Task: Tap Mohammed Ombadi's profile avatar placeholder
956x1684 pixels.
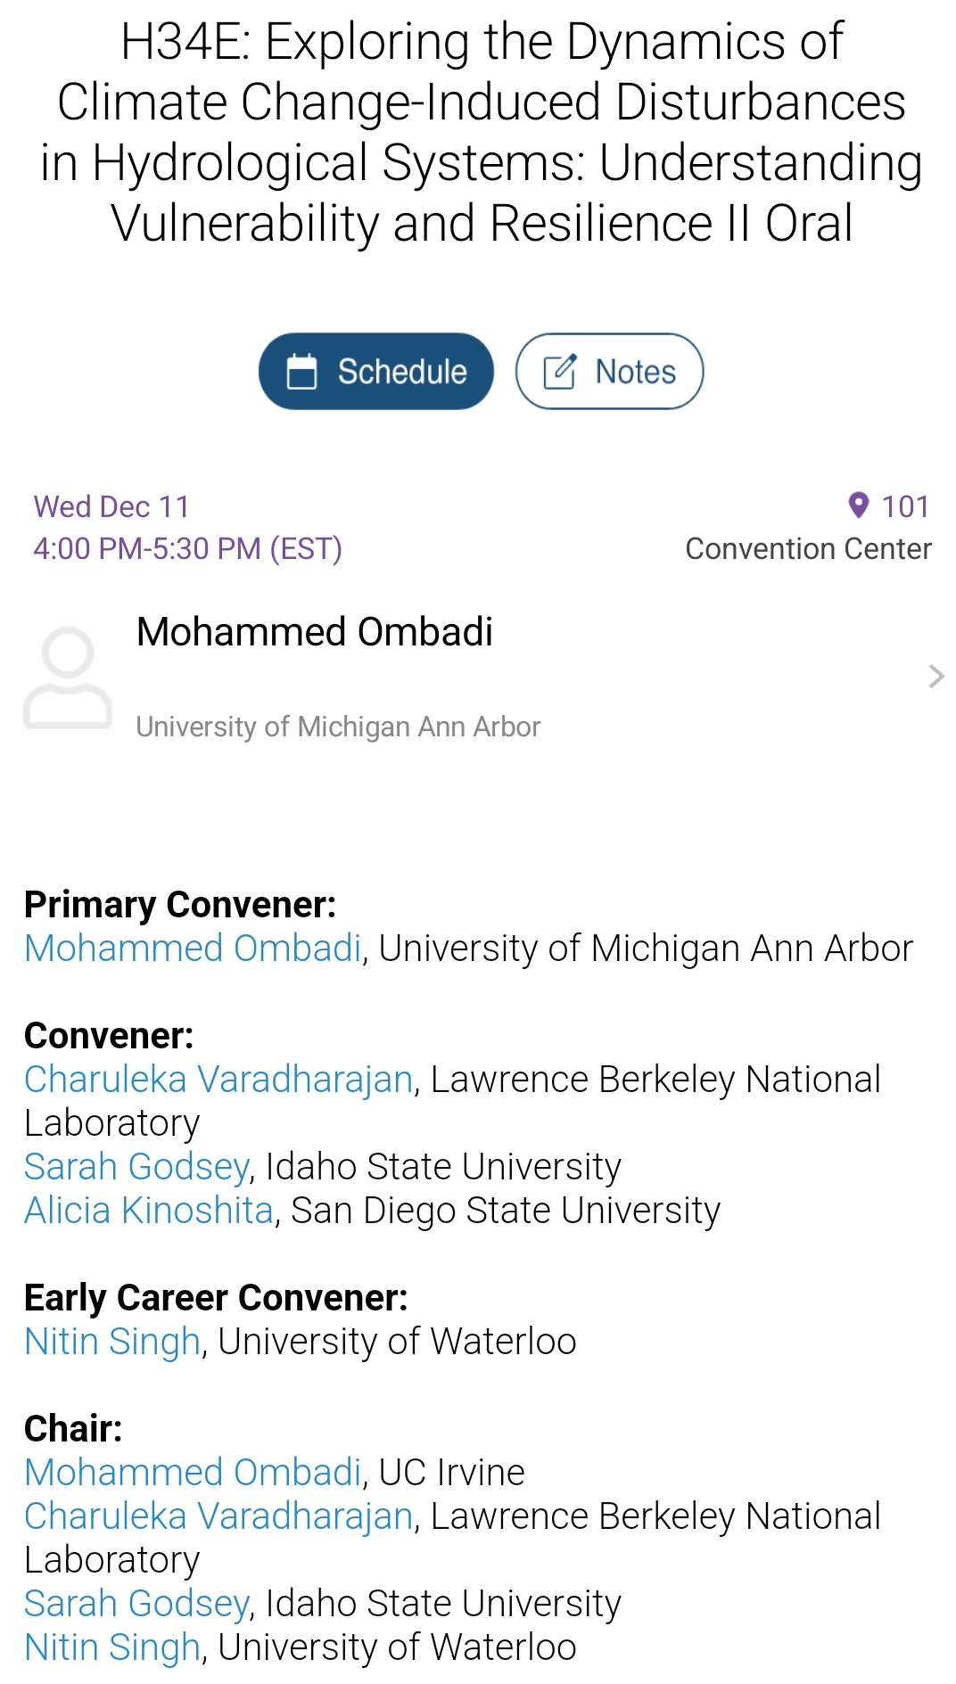Action: 68,678
